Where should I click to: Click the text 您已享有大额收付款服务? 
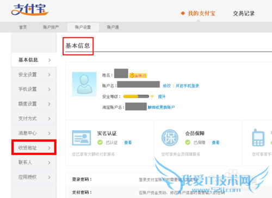pos(94,154)
